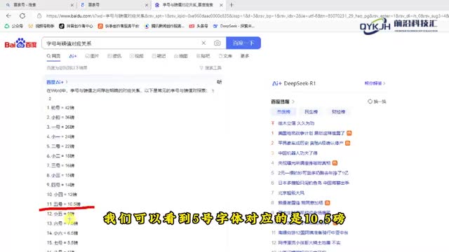The height and width of the screenshot is (252, 449).
Task: Click the '初号 = 42磅' list entry
Action: [x=60, y=108]
